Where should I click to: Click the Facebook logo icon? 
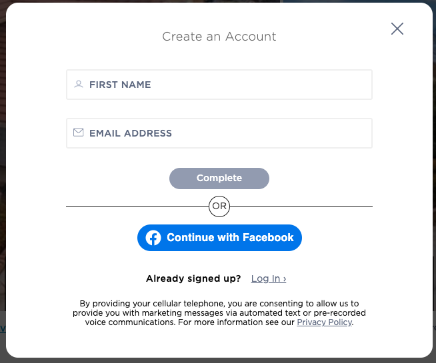click(153, 238)
